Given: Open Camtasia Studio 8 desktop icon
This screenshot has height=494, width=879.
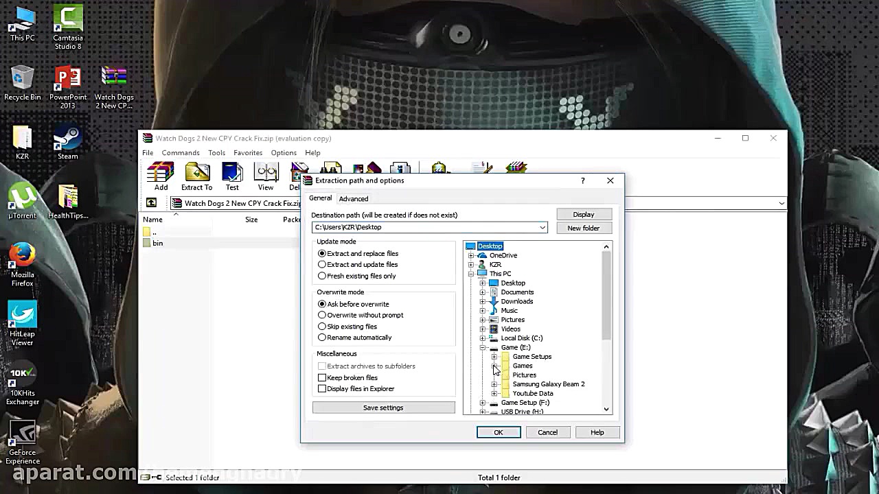Looking at the screenshot, I should point(68,27).
